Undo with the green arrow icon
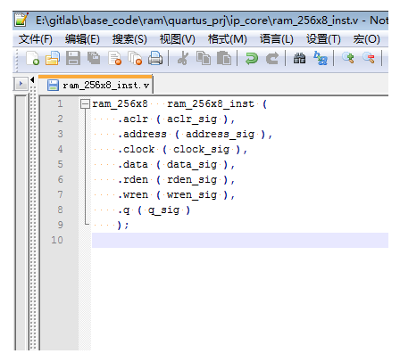 click(252, 58)
